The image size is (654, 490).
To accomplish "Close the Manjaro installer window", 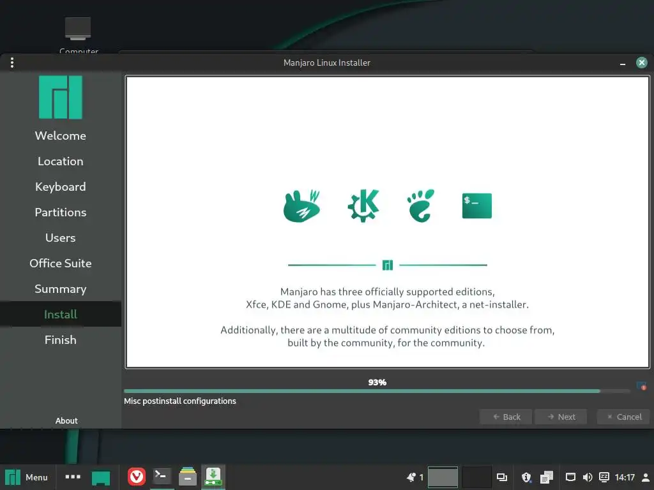I will pos(641,63).
